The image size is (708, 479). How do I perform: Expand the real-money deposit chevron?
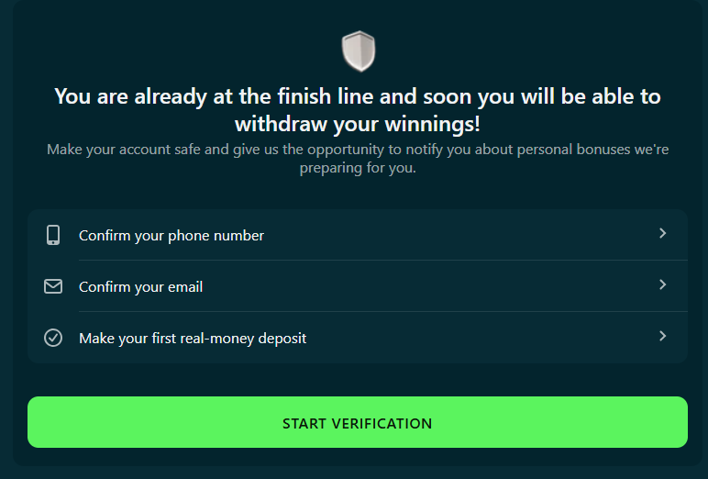(x=662, y=337)
